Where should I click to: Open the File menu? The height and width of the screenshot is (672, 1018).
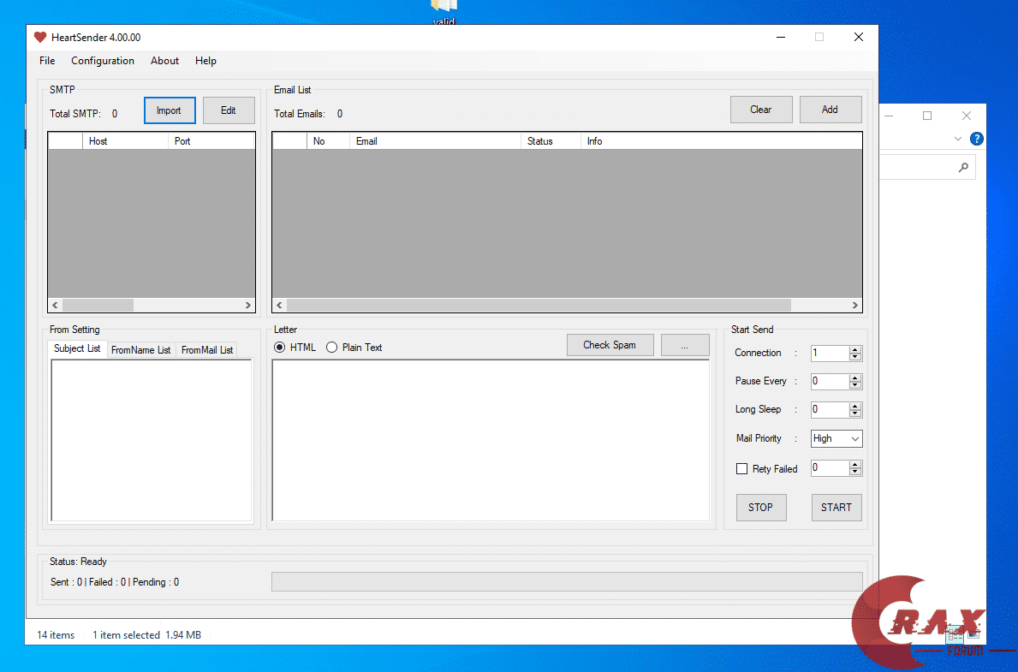click(47, 61)
